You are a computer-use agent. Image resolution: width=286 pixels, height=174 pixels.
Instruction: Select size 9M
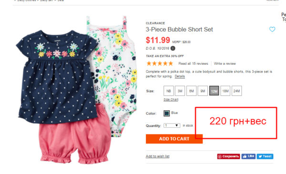pyautogui.click(x=203, y=91)
